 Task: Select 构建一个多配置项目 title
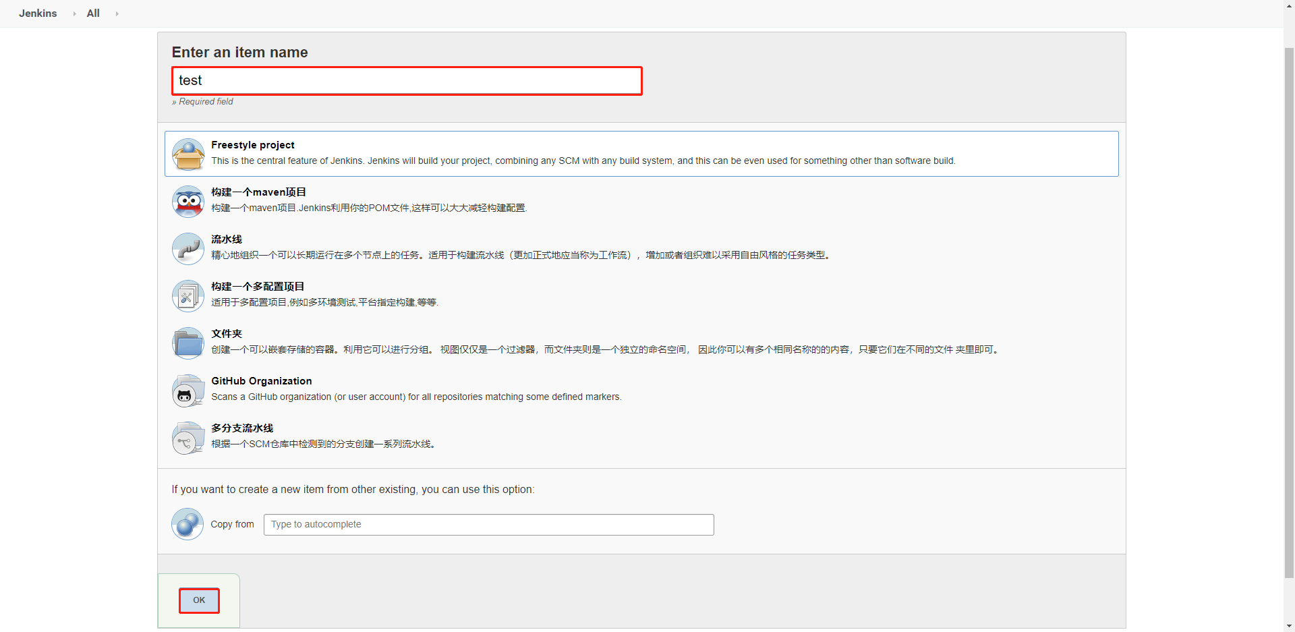pos(258,287)
